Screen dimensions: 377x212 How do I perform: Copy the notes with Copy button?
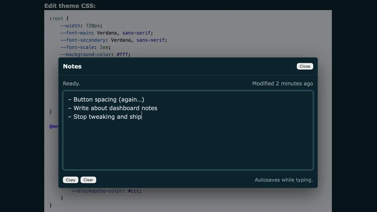(70, 180)
